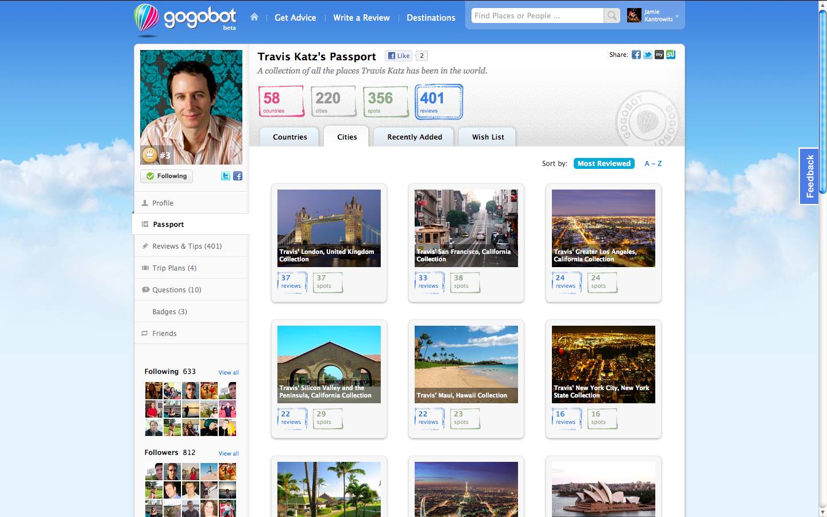
Task: Click Maui's 22 reviews stamp
Action: point(430,418)
